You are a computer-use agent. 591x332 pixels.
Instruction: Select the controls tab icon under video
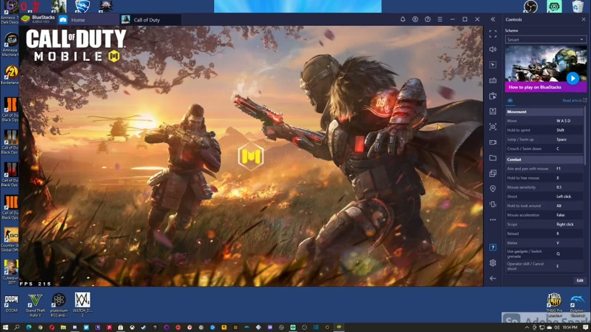510,100
